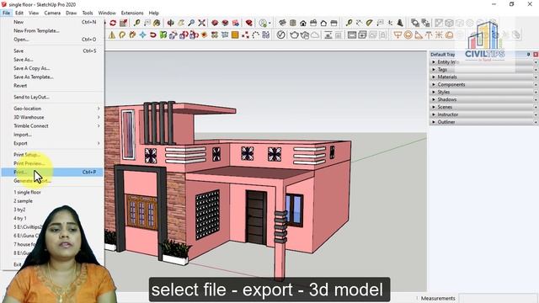Open the Extensions menu
This screenshot has height=303, width=539.
(x=132, y=13)
